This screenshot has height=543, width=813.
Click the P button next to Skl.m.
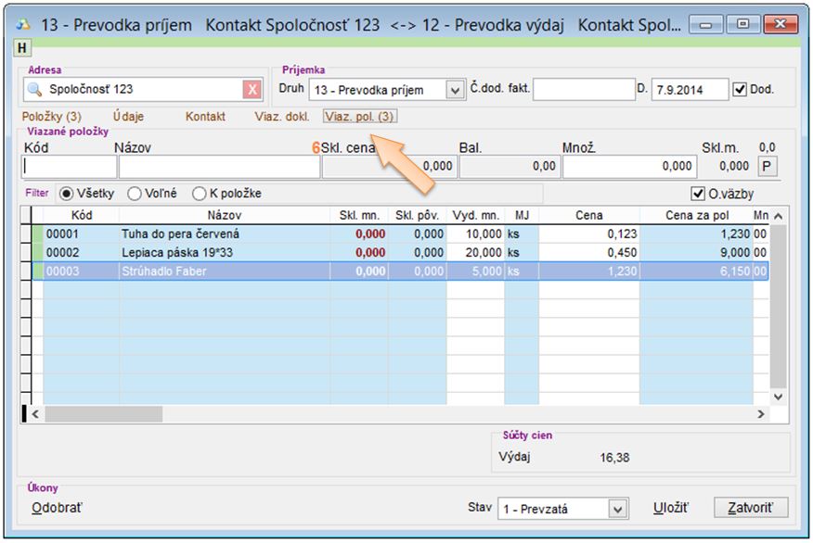point(767,166)
